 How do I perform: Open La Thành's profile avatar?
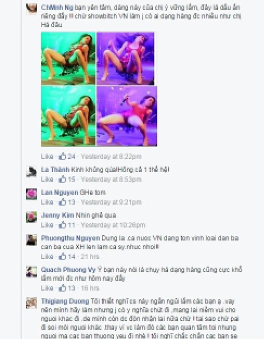coord(31,172)
